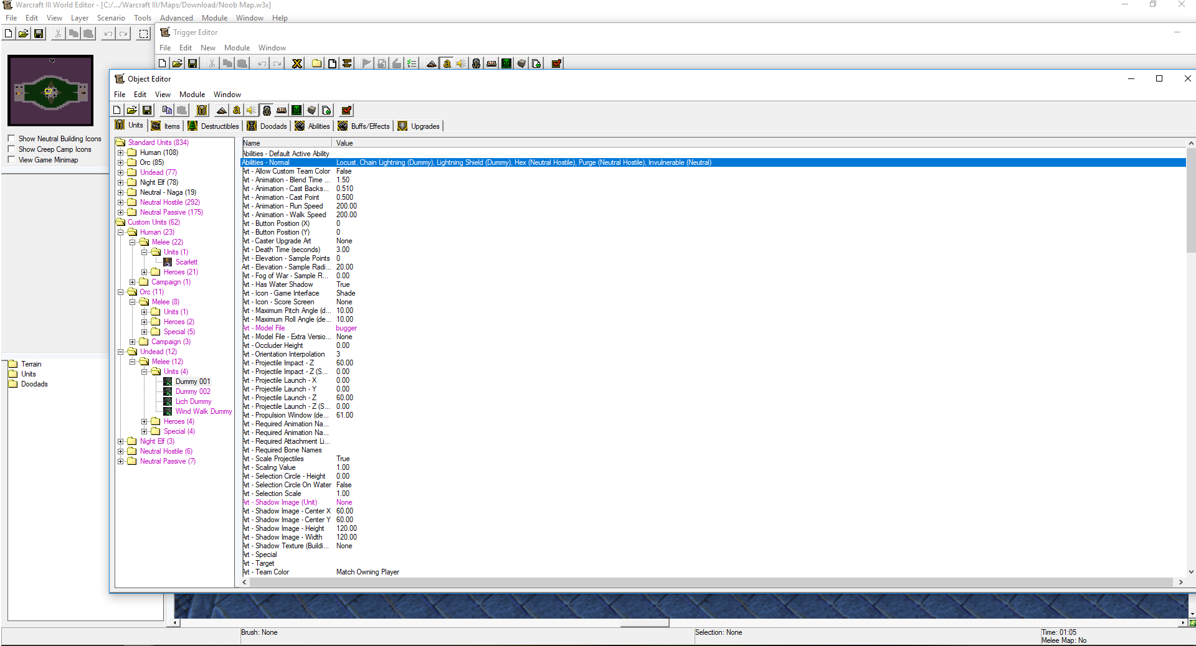
Task: Click Save in the Trigger Editor toolbar
Action: tap(192, 63)
